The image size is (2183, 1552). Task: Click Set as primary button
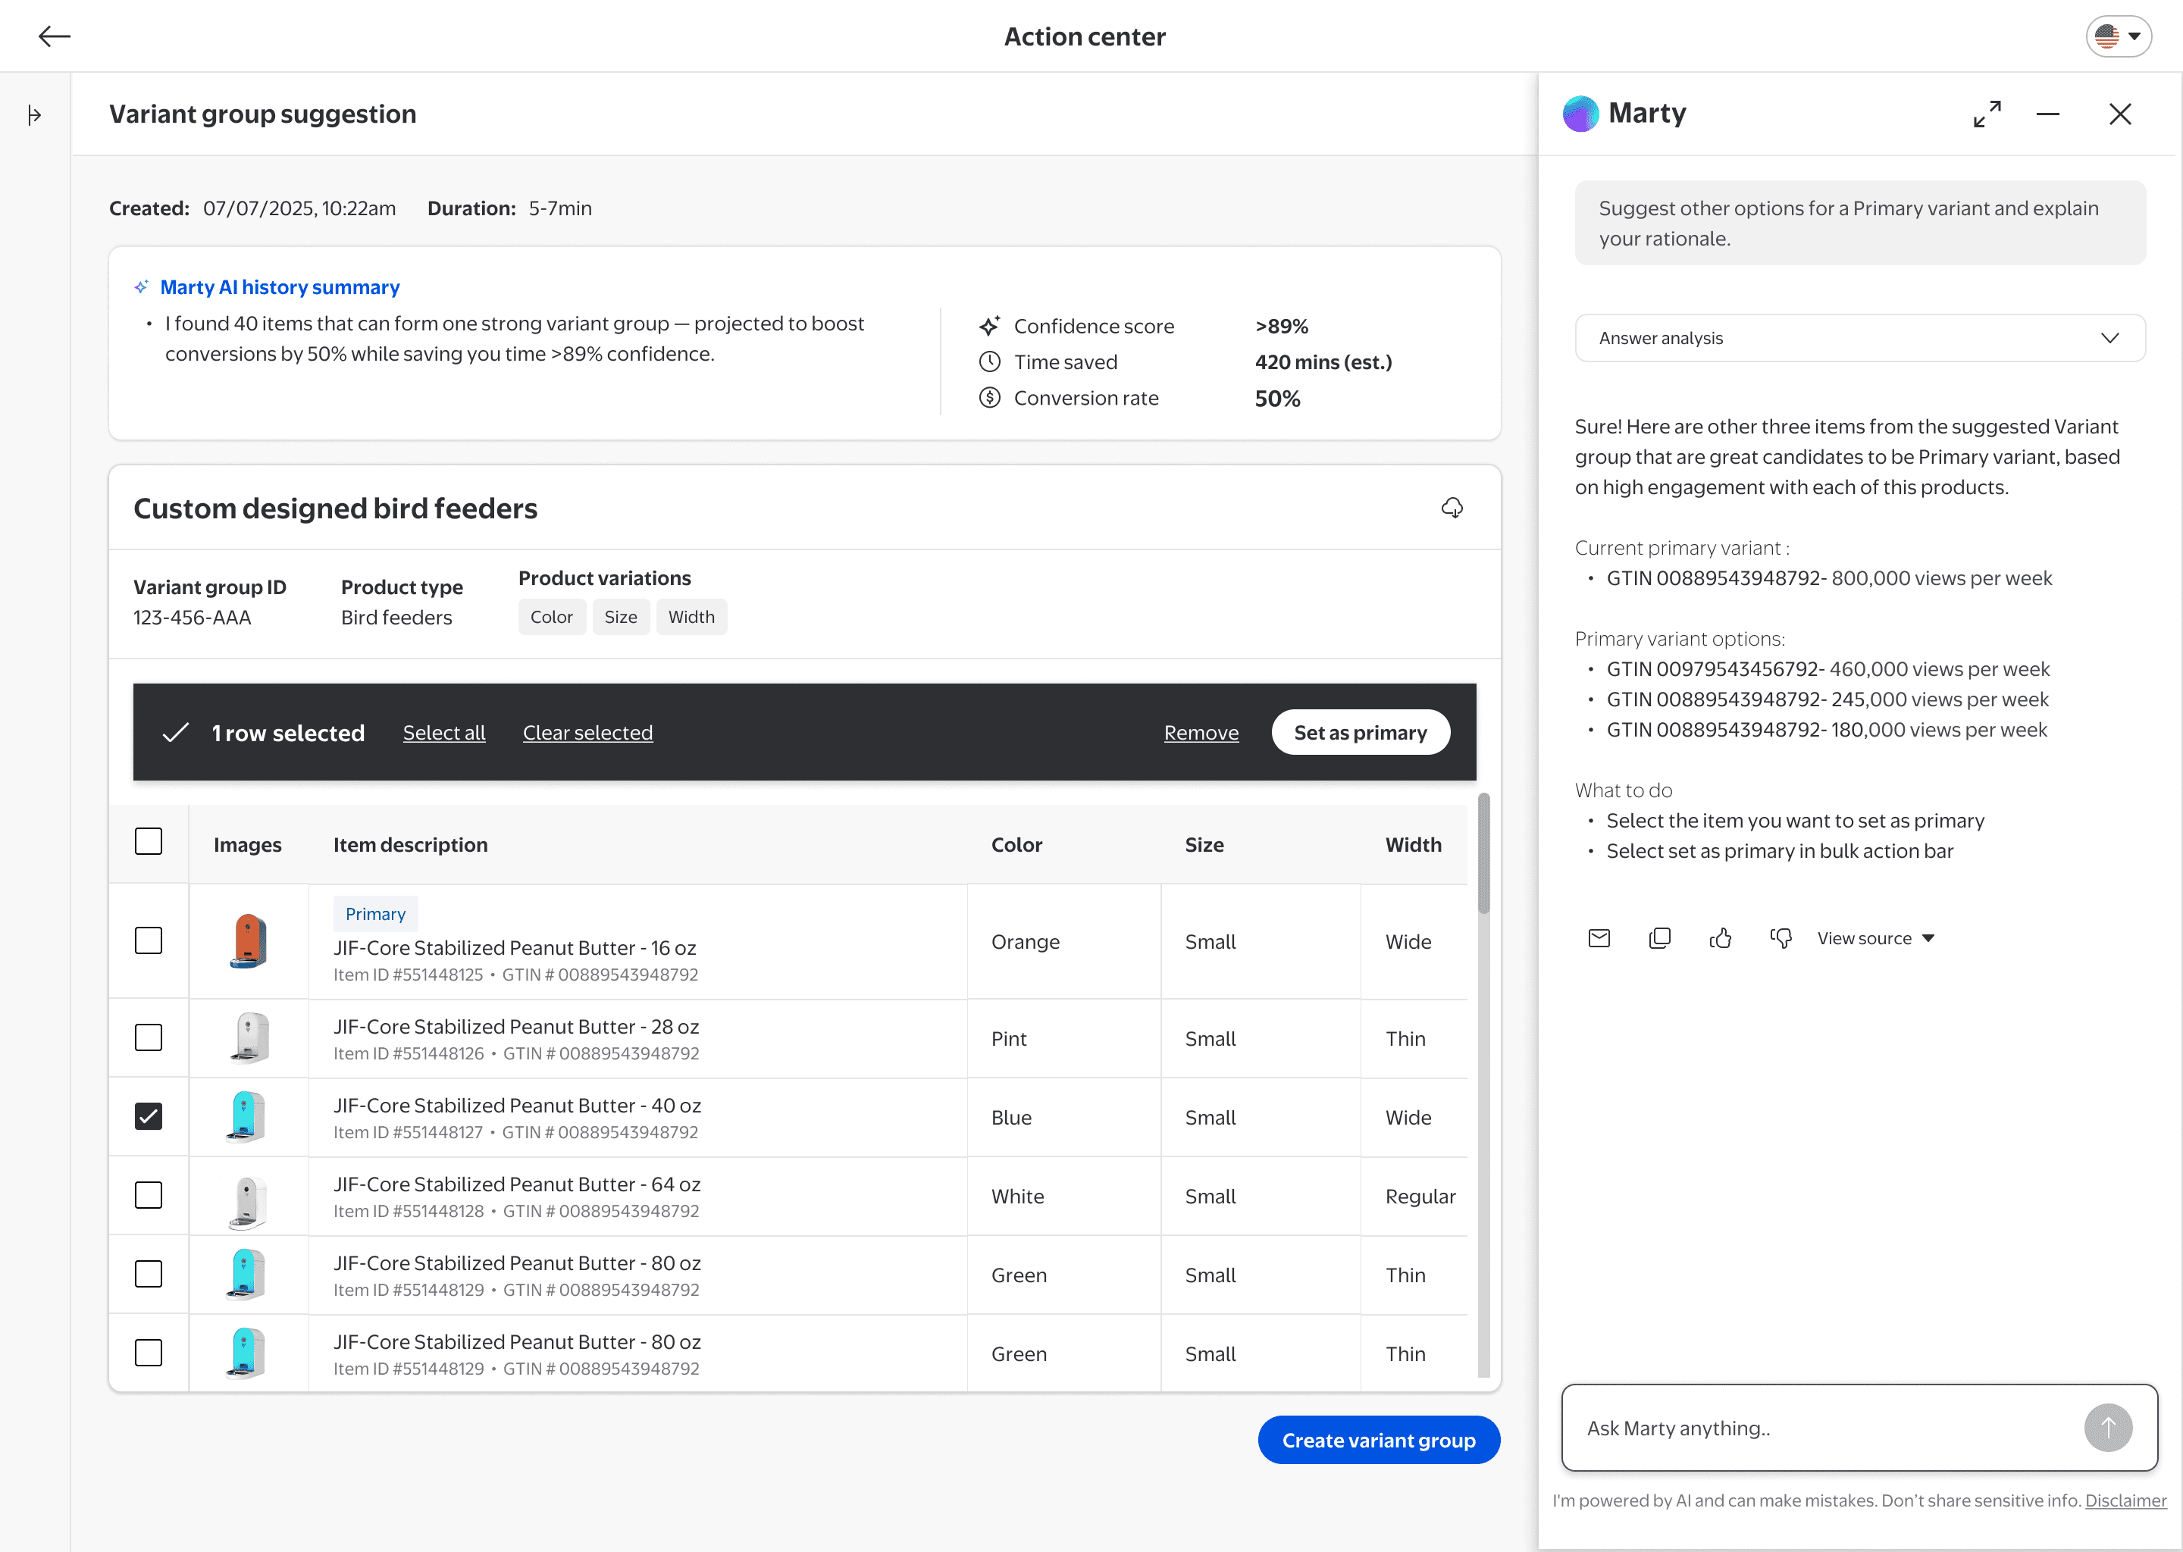[x=1360, y=733]
